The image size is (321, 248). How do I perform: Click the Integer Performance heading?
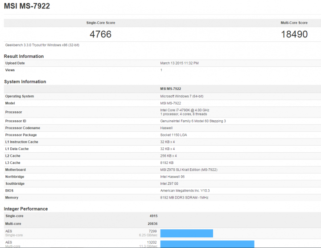(x=26, y=209)
